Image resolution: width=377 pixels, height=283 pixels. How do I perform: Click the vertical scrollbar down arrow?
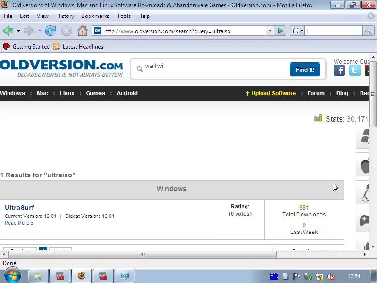[373, 246]
